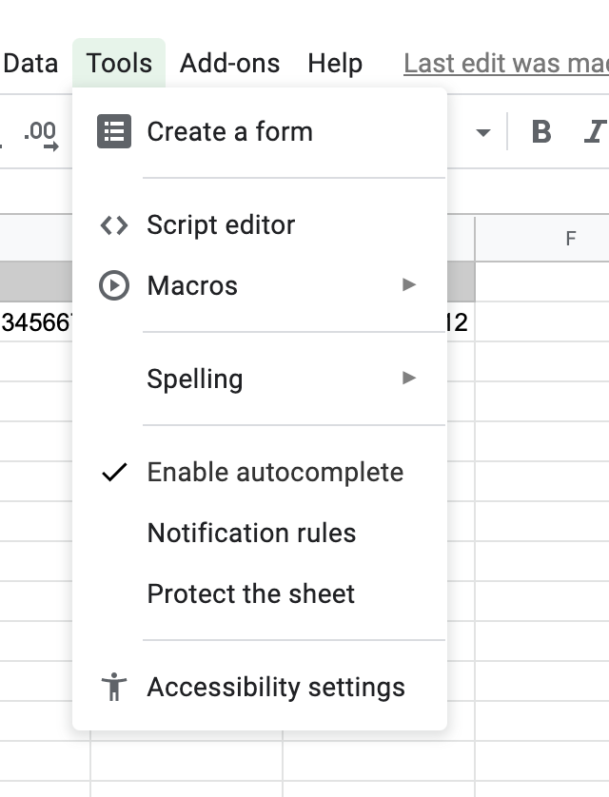609x797 pixels.
Task: Open Script editor via its code brackets icon
Action: (x=114, y=225)
